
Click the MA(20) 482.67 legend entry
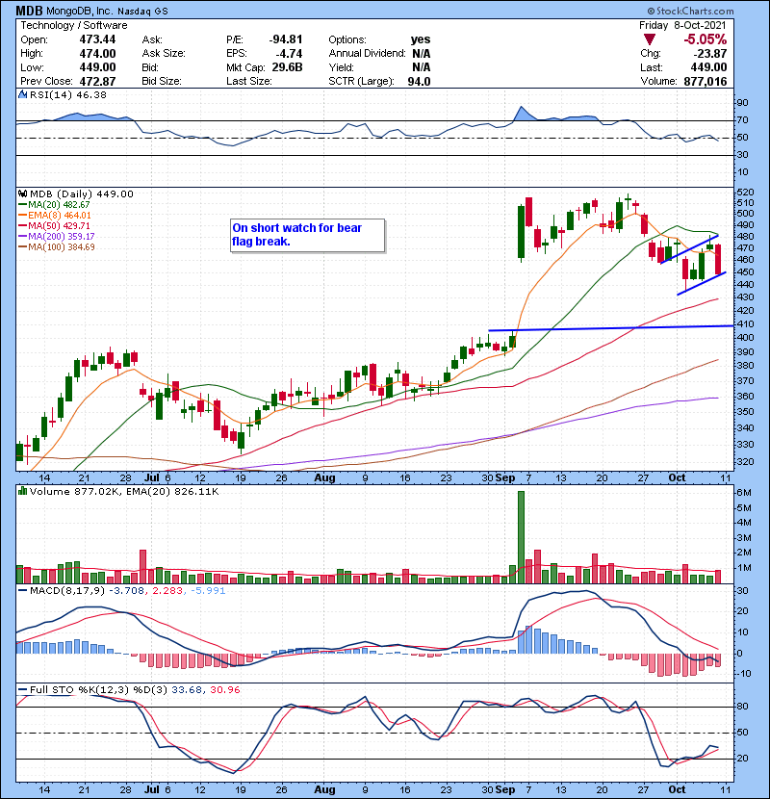tap(54, 204)
